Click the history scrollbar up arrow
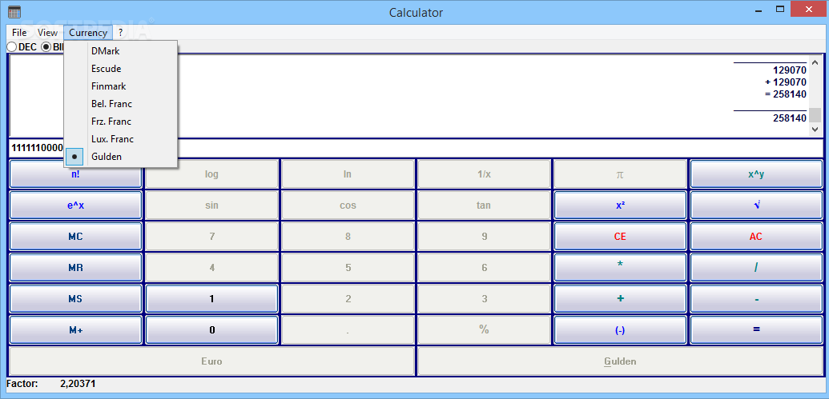 point(815,62)
